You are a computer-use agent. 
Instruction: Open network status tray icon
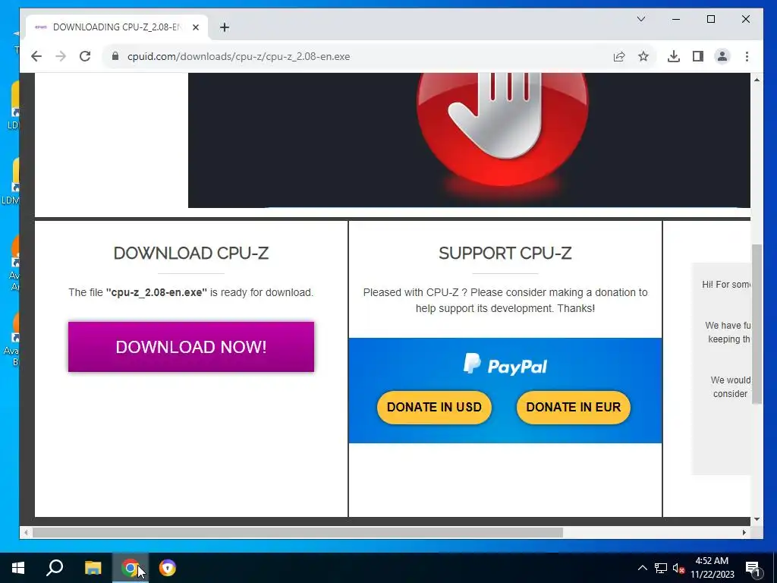coord(661,568)
